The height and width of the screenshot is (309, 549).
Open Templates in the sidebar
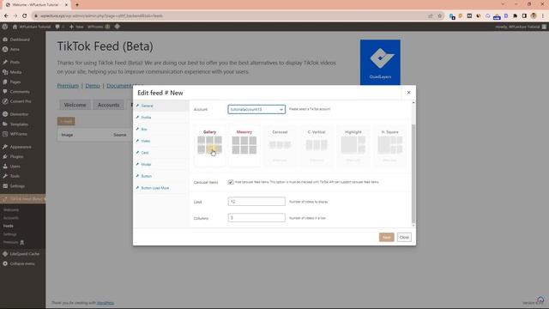pos(19,124)
